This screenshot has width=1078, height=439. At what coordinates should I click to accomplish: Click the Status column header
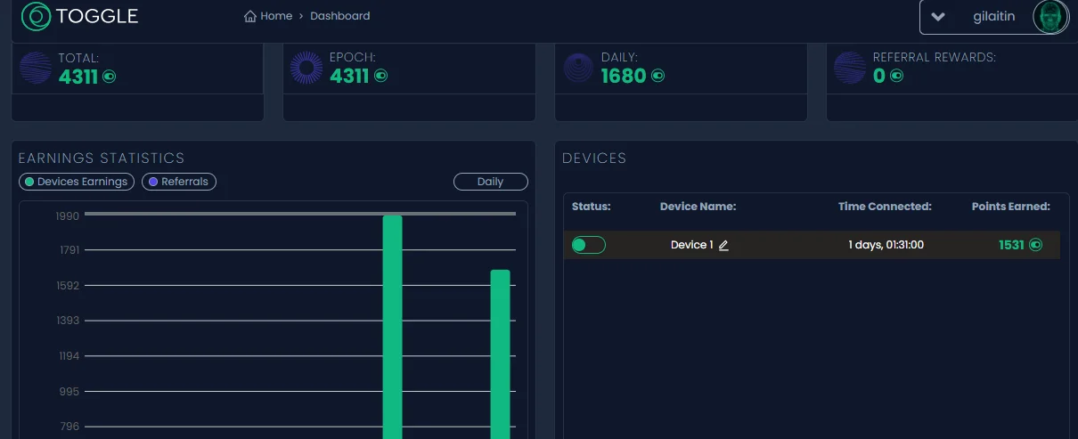point(592,207)
